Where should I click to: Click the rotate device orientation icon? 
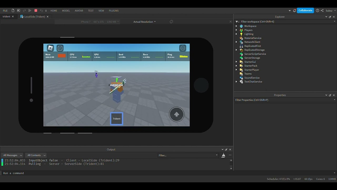[171, 22]
